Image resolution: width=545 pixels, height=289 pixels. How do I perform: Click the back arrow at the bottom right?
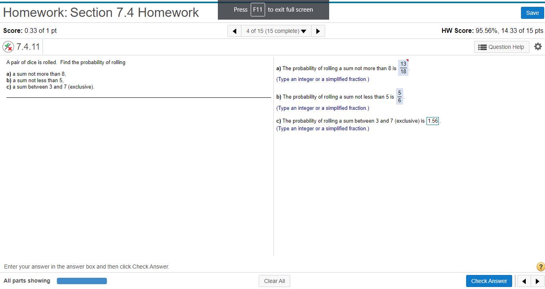click(x=525, y=281)
